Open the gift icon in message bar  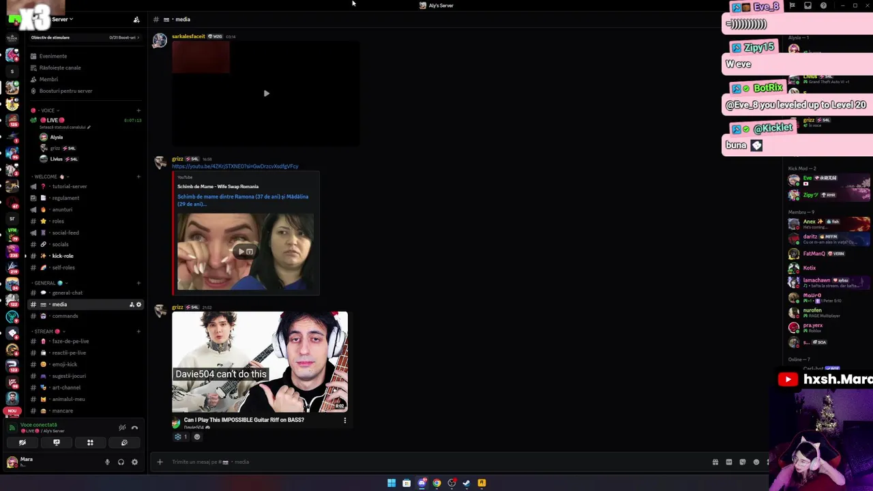tap(715, 462)
